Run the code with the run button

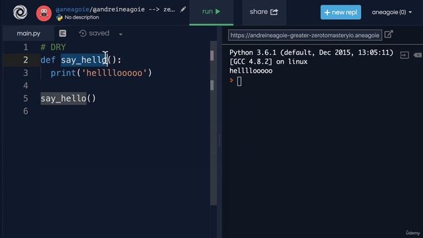(211, 12)
